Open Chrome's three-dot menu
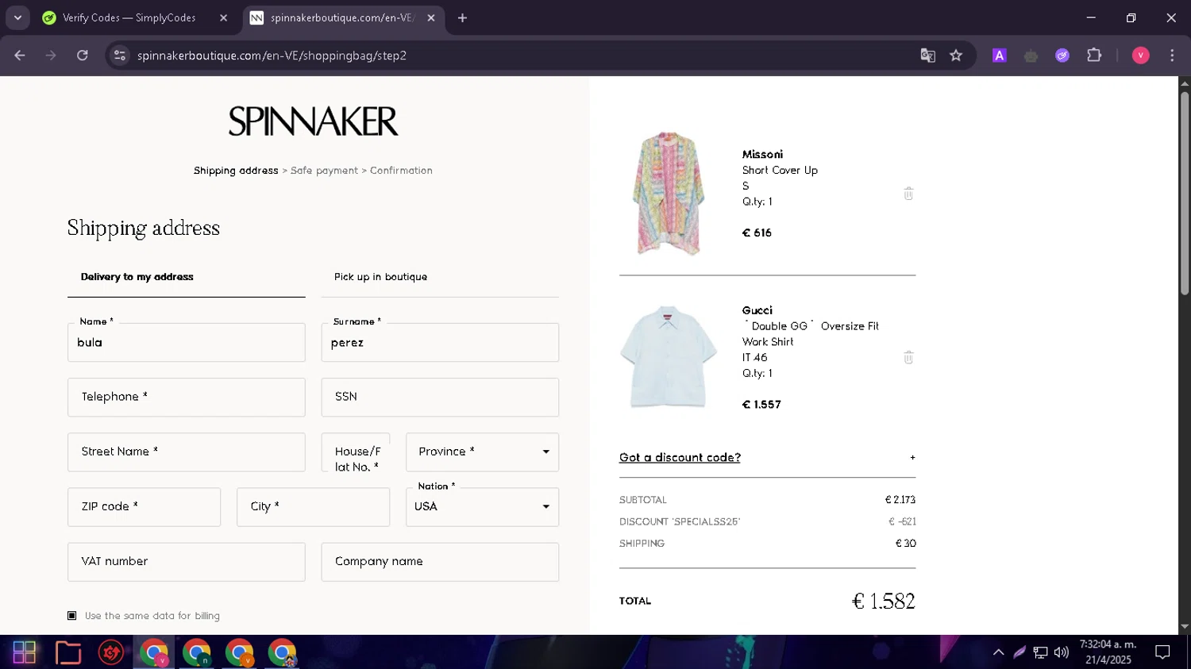The height and width of the screenshot is (669, 1191). tap(1172, 56)
